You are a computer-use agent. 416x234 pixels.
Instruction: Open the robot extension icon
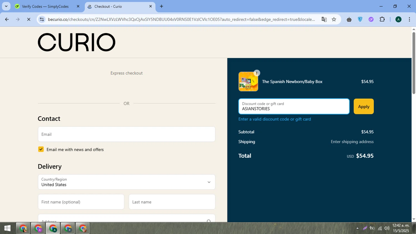349,19
